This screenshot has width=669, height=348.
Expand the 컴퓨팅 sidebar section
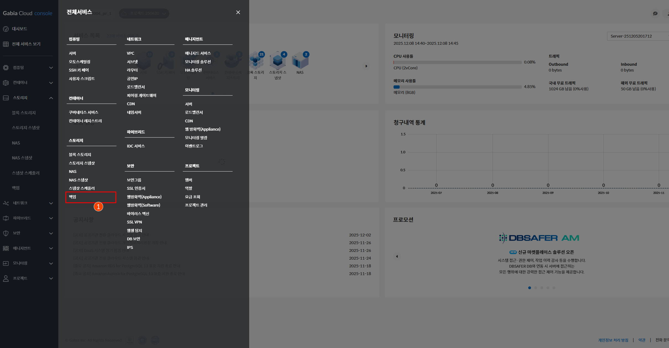pyautogui.click(x=51, y=68)
